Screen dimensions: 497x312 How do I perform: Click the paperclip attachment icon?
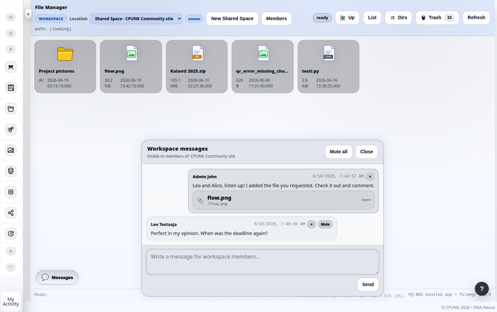pos(200,200)
